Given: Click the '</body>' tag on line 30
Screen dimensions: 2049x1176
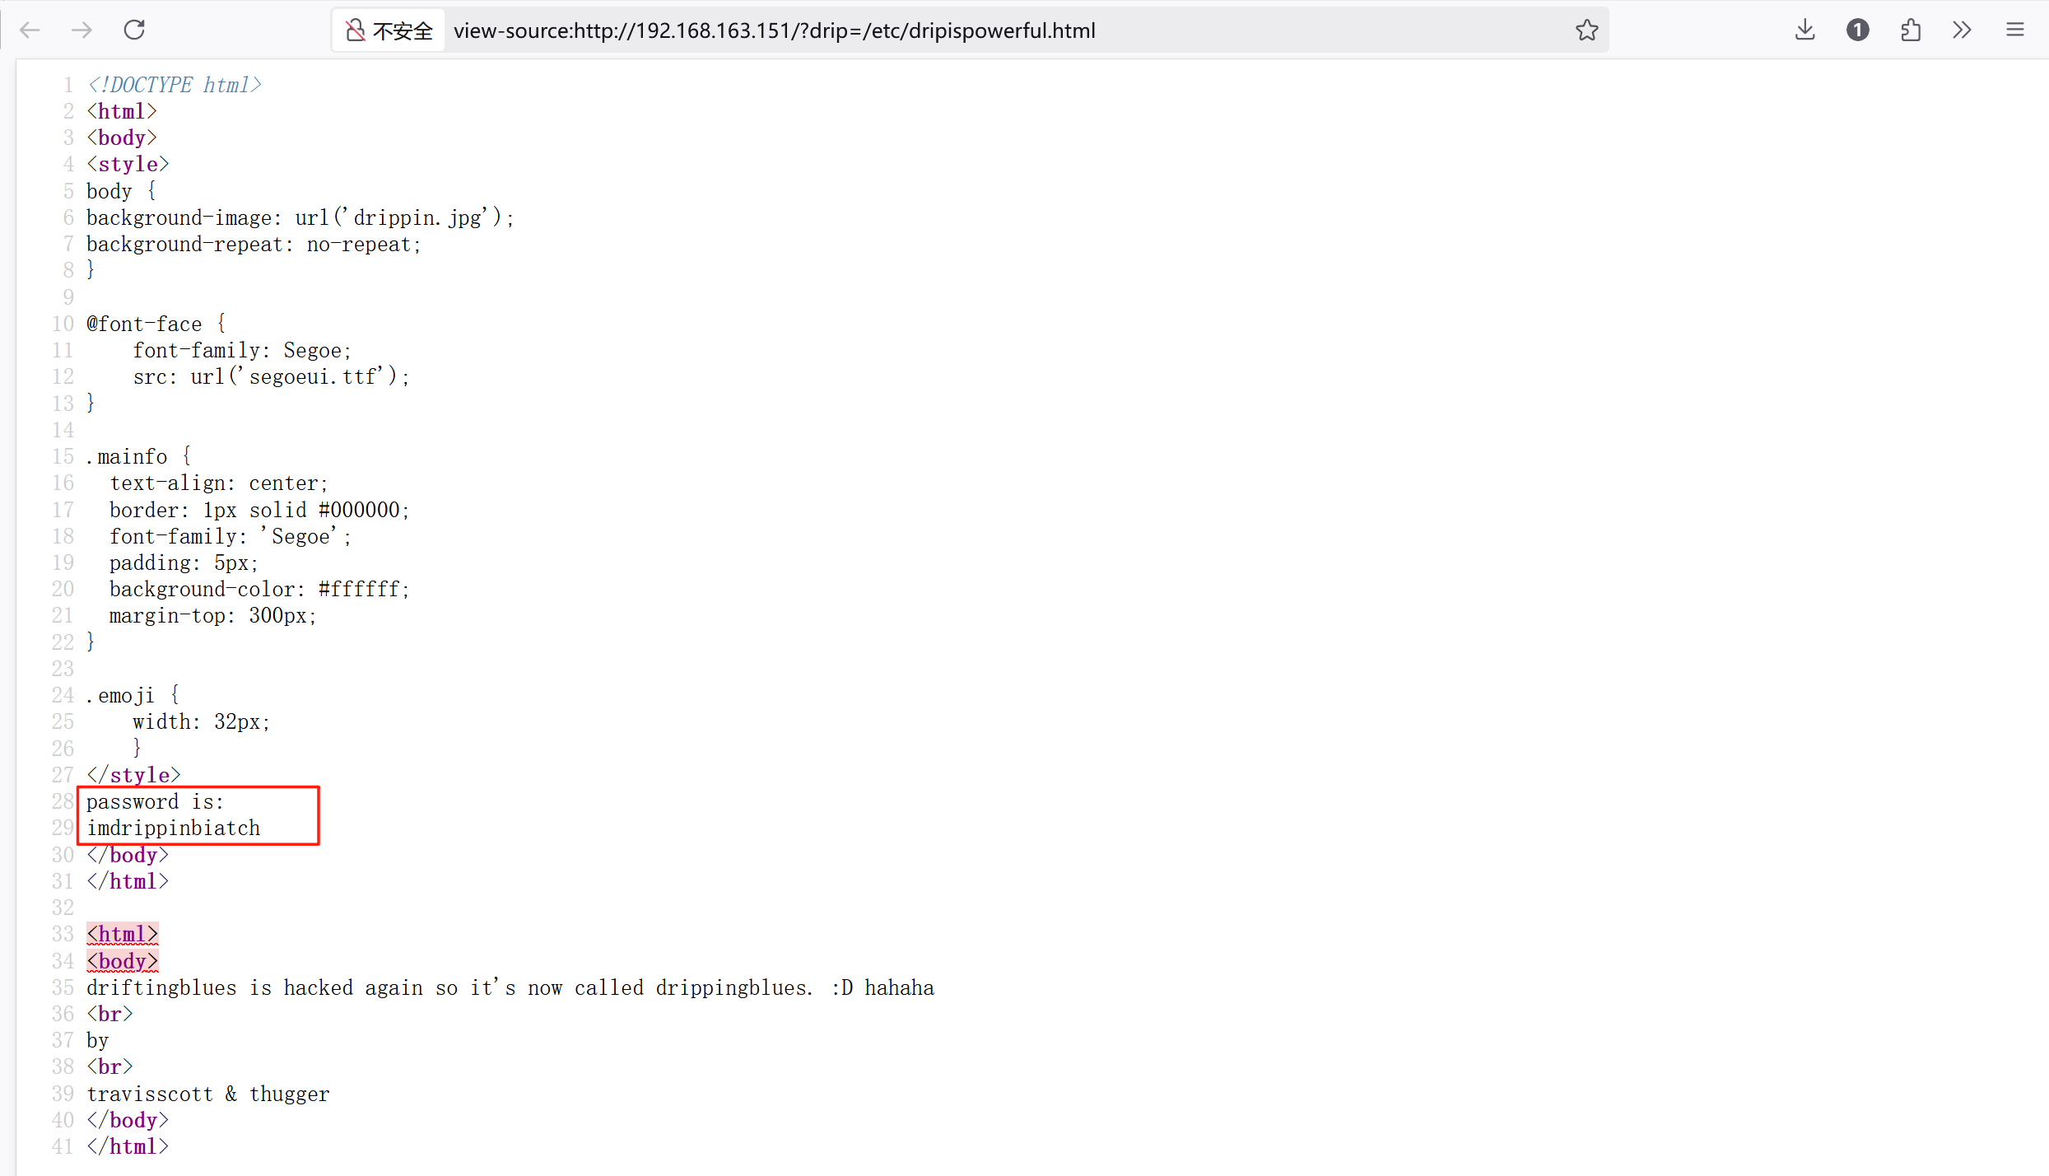Looking at the screenshot, I should click(x=128, y=855).
